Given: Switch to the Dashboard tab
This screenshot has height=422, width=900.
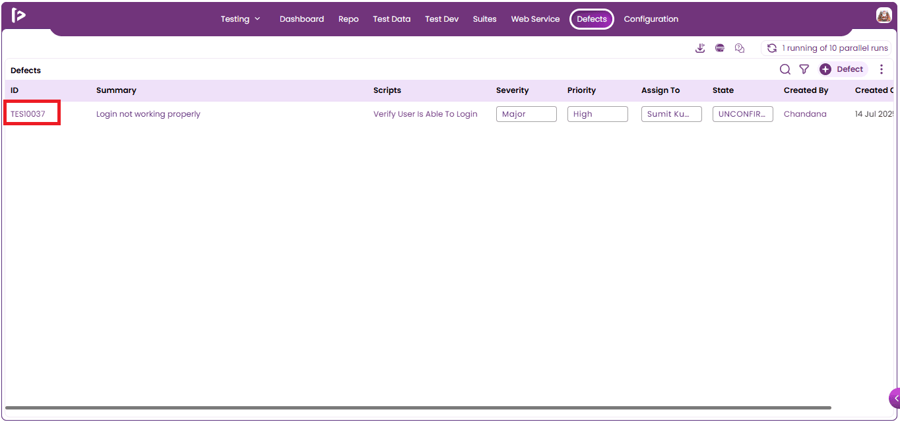Looking at the screenshot, I should point(302,19).
